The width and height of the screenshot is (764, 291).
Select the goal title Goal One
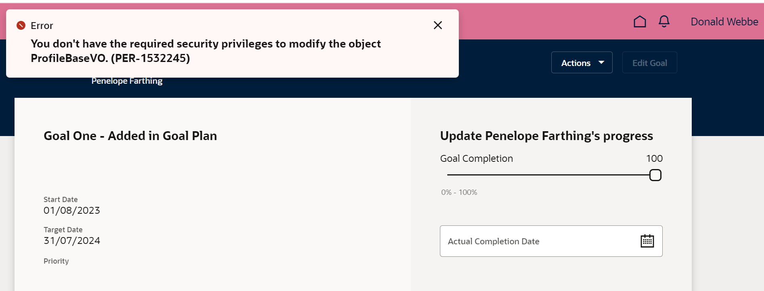[x=130, y=136]
